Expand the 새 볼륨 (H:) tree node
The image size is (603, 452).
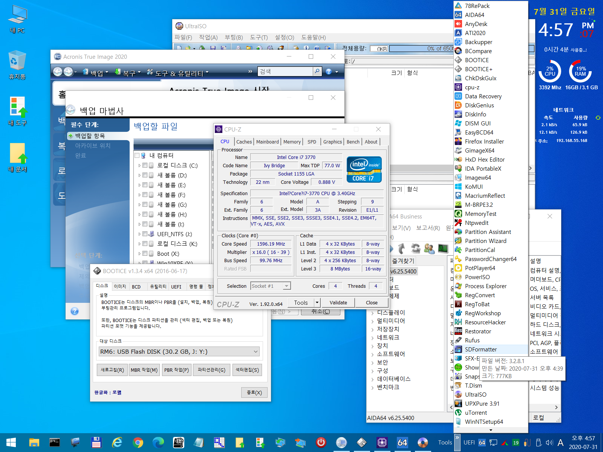(x=139, y=214)
